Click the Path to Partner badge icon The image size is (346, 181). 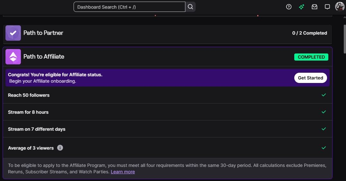pos(13,33)
